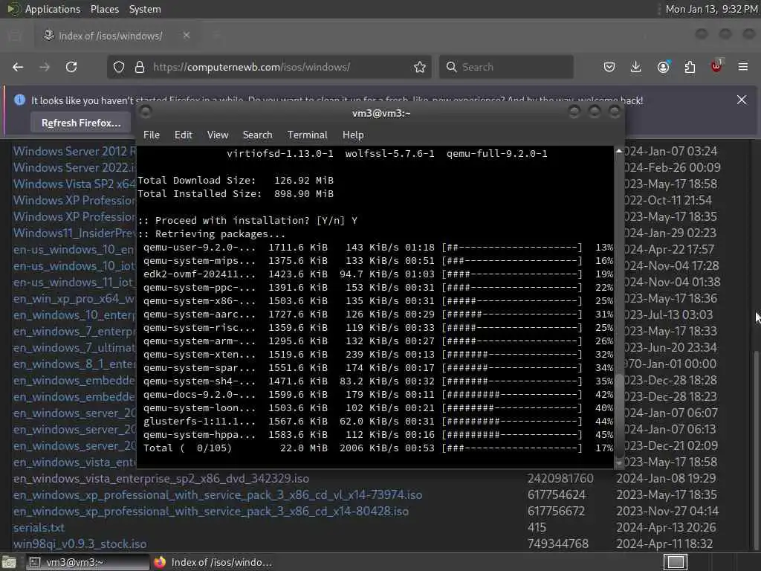Switch to Index of /isos/windo... taskbar button
761x571 pixels.
(x=213, y=562)
